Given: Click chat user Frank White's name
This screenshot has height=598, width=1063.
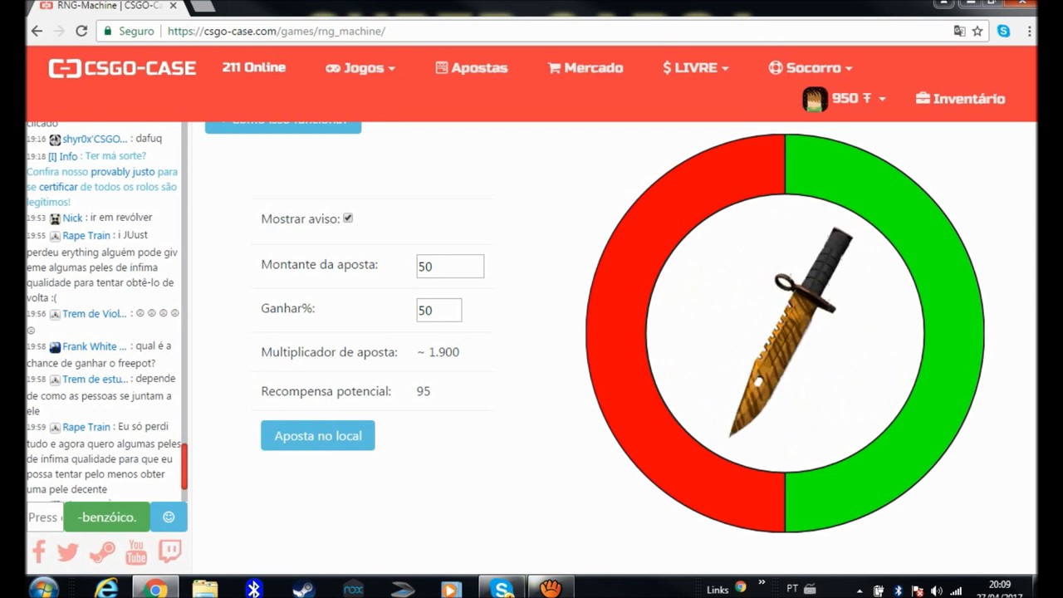Looking at the screenshot, I should point(95,346).
